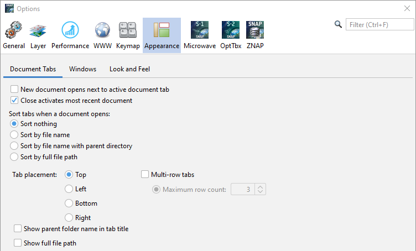Open the ZNAP options category
The height and width of the screenshot is (251, 416).
point(255,35)
